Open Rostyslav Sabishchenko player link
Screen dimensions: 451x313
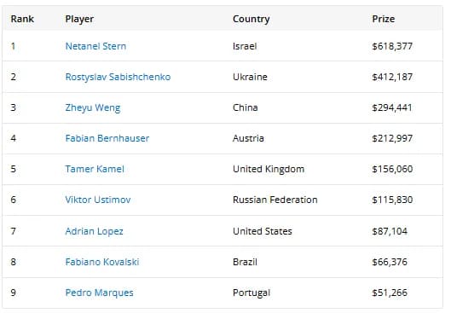(x=118, y=77)
